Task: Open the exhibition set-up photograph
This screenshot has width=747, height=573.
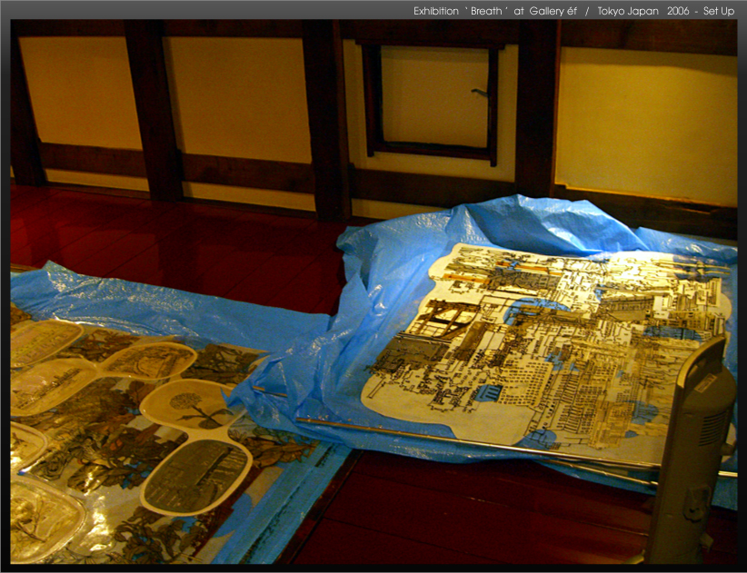Action: click(374, 291)
